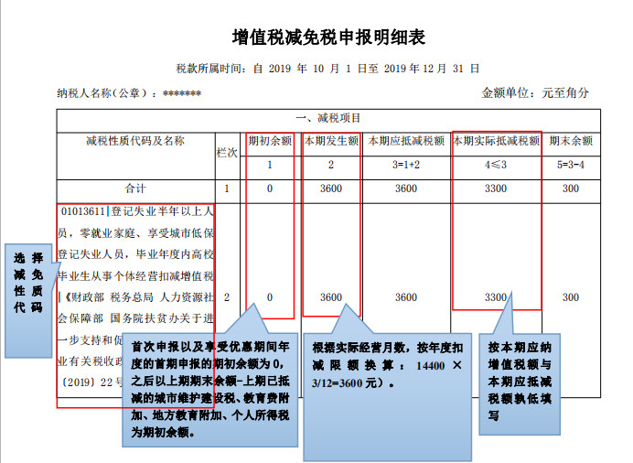This screenshot has height=463, width=633.
Task: Click 期初余额 value 0 in 合计 row
Action: [x=270, y=188]
